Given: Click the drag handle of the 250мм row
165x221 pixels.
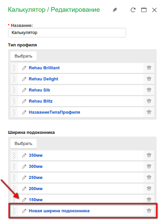Looking at the screenshot, I should [x=14, y=178].
